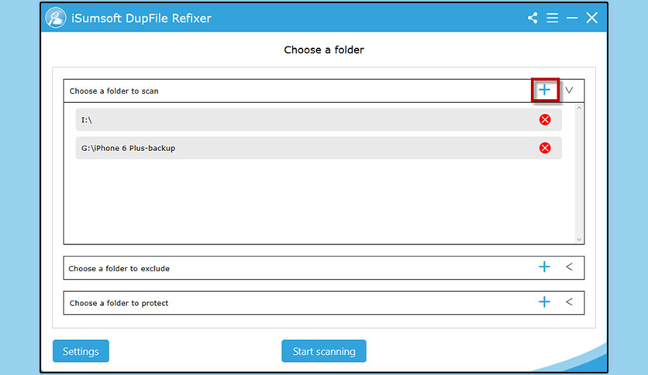Click the share icon in title bar
Image resolution: width=648 pixels, height=375 pixels.
[533, 18]
